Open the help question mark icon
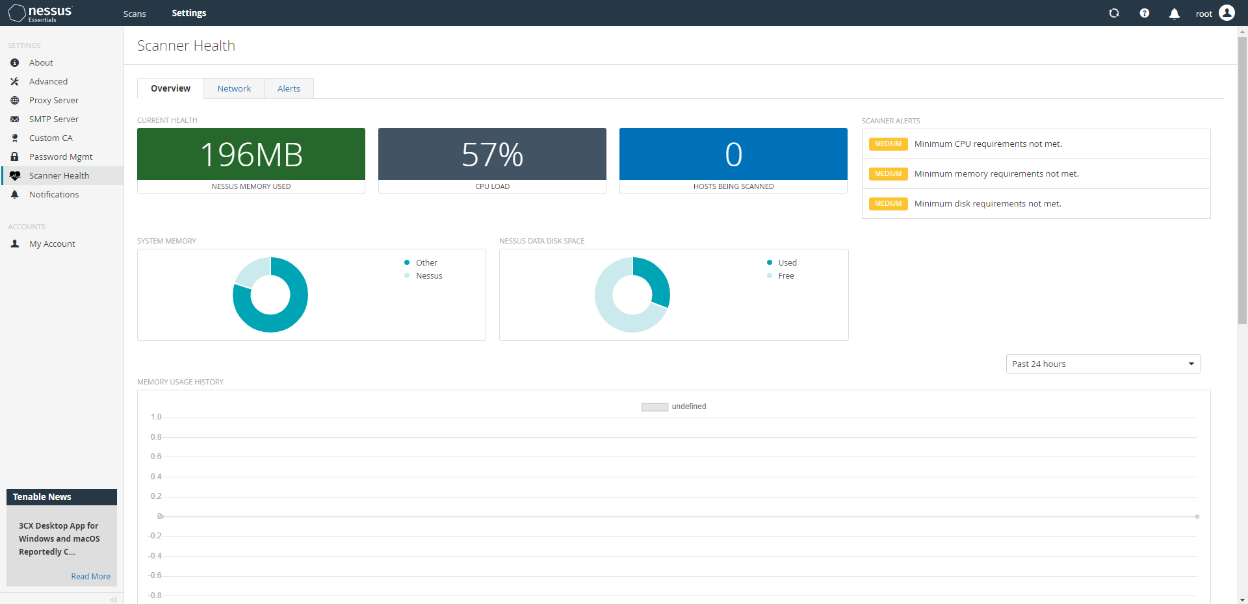The image size is (1248, 604). 1145,13
